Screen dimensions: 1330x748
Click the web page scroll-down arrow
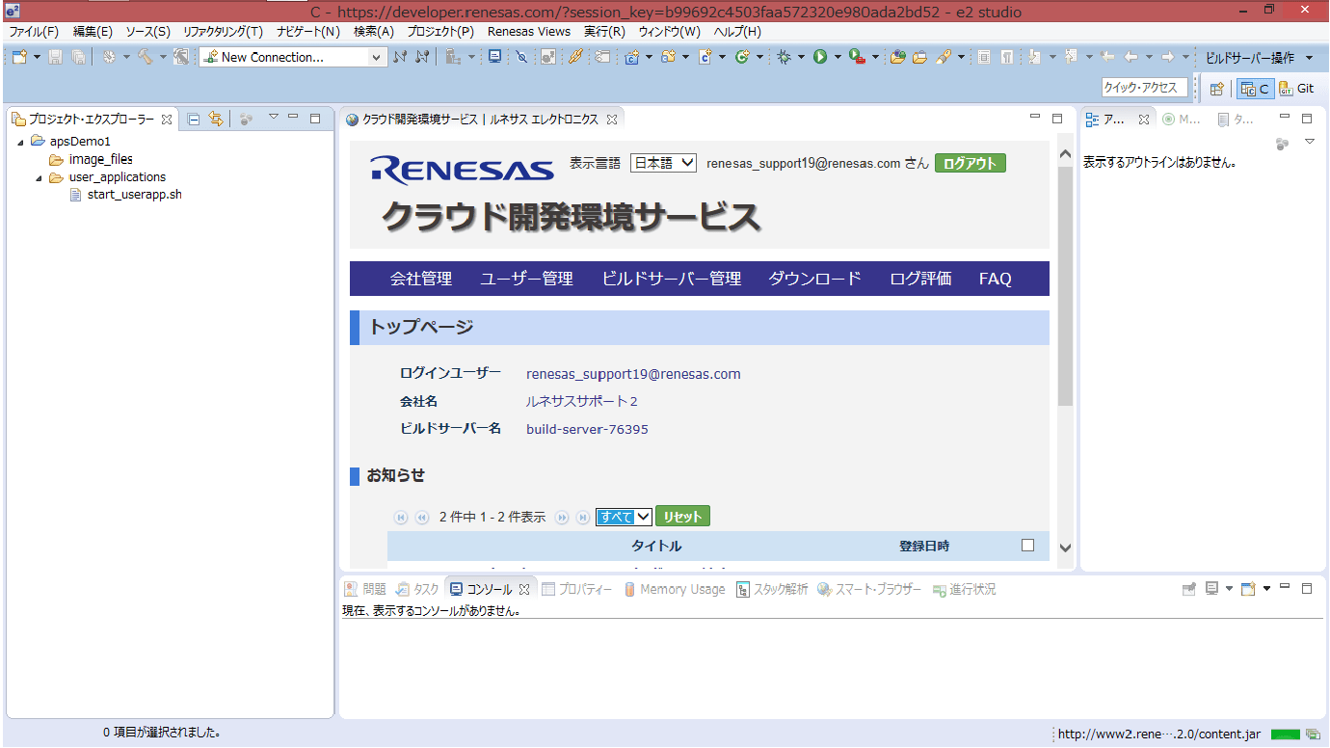click(x=1065, y=548)
